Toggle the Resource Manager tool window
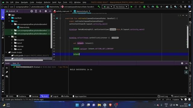The width and height of the screenshot is (193, 108). click(3, 30)
